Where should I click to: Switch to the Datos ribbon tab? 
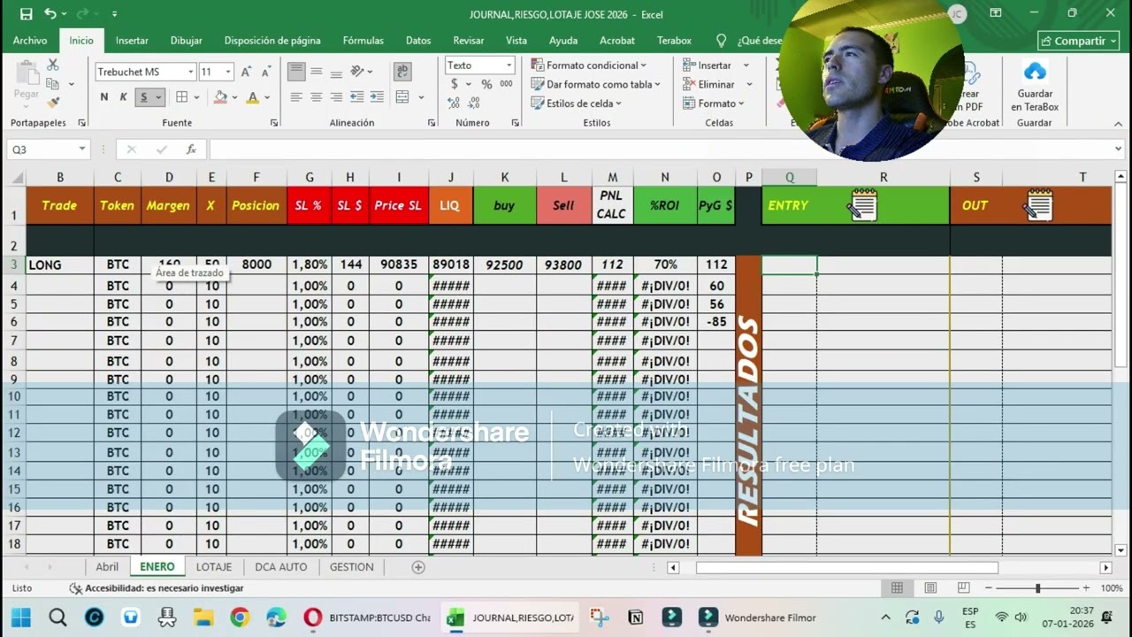(x=418, y=41)
